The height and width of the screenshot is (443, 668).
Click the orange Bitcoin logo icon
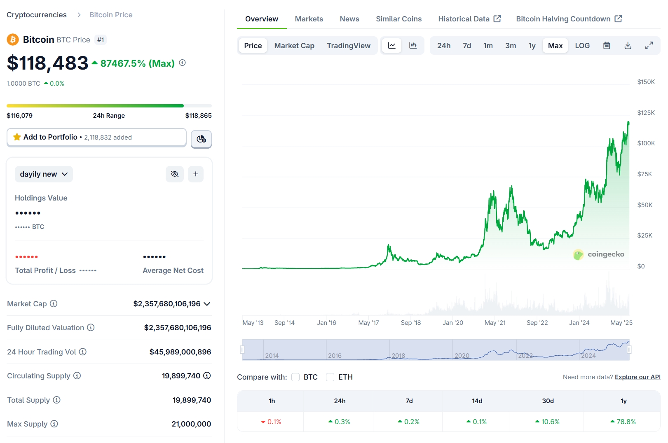tap(13, 40)
